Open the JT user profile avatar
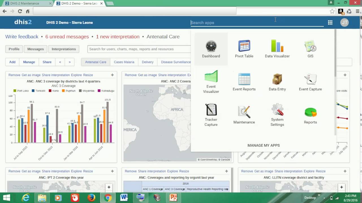The width and height of the screenshot is (362, 203). point(344,23)
